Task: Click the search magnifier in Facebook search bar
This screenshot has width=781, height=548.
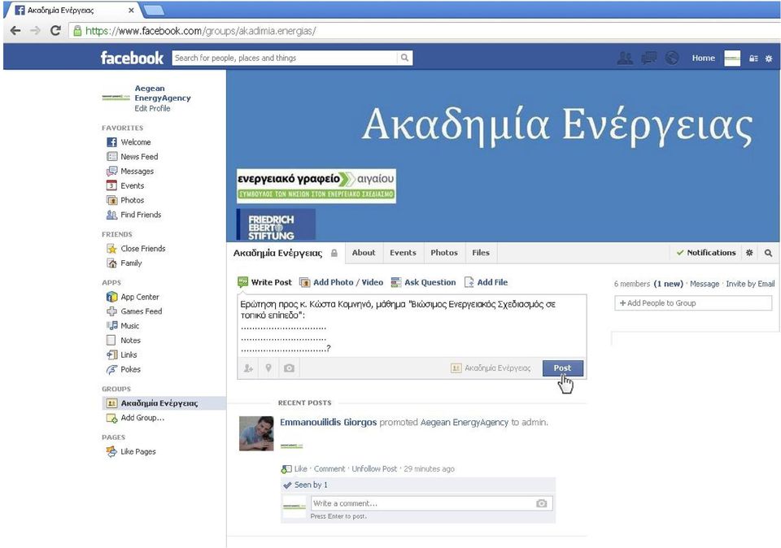Action: coord(404,58)
